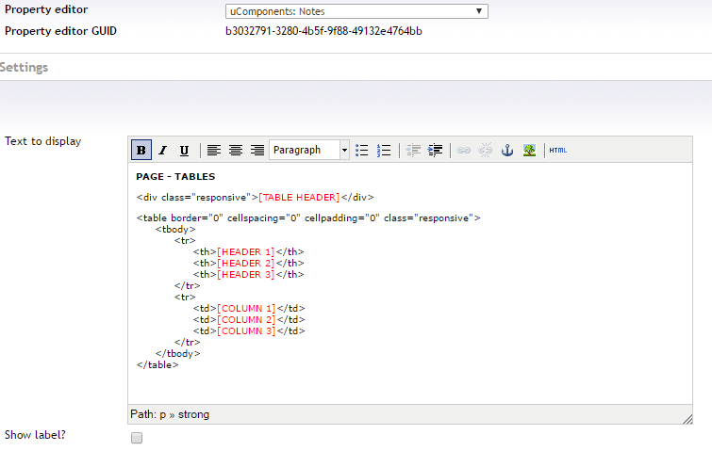Increase paragraph indent

coord(436,151)
